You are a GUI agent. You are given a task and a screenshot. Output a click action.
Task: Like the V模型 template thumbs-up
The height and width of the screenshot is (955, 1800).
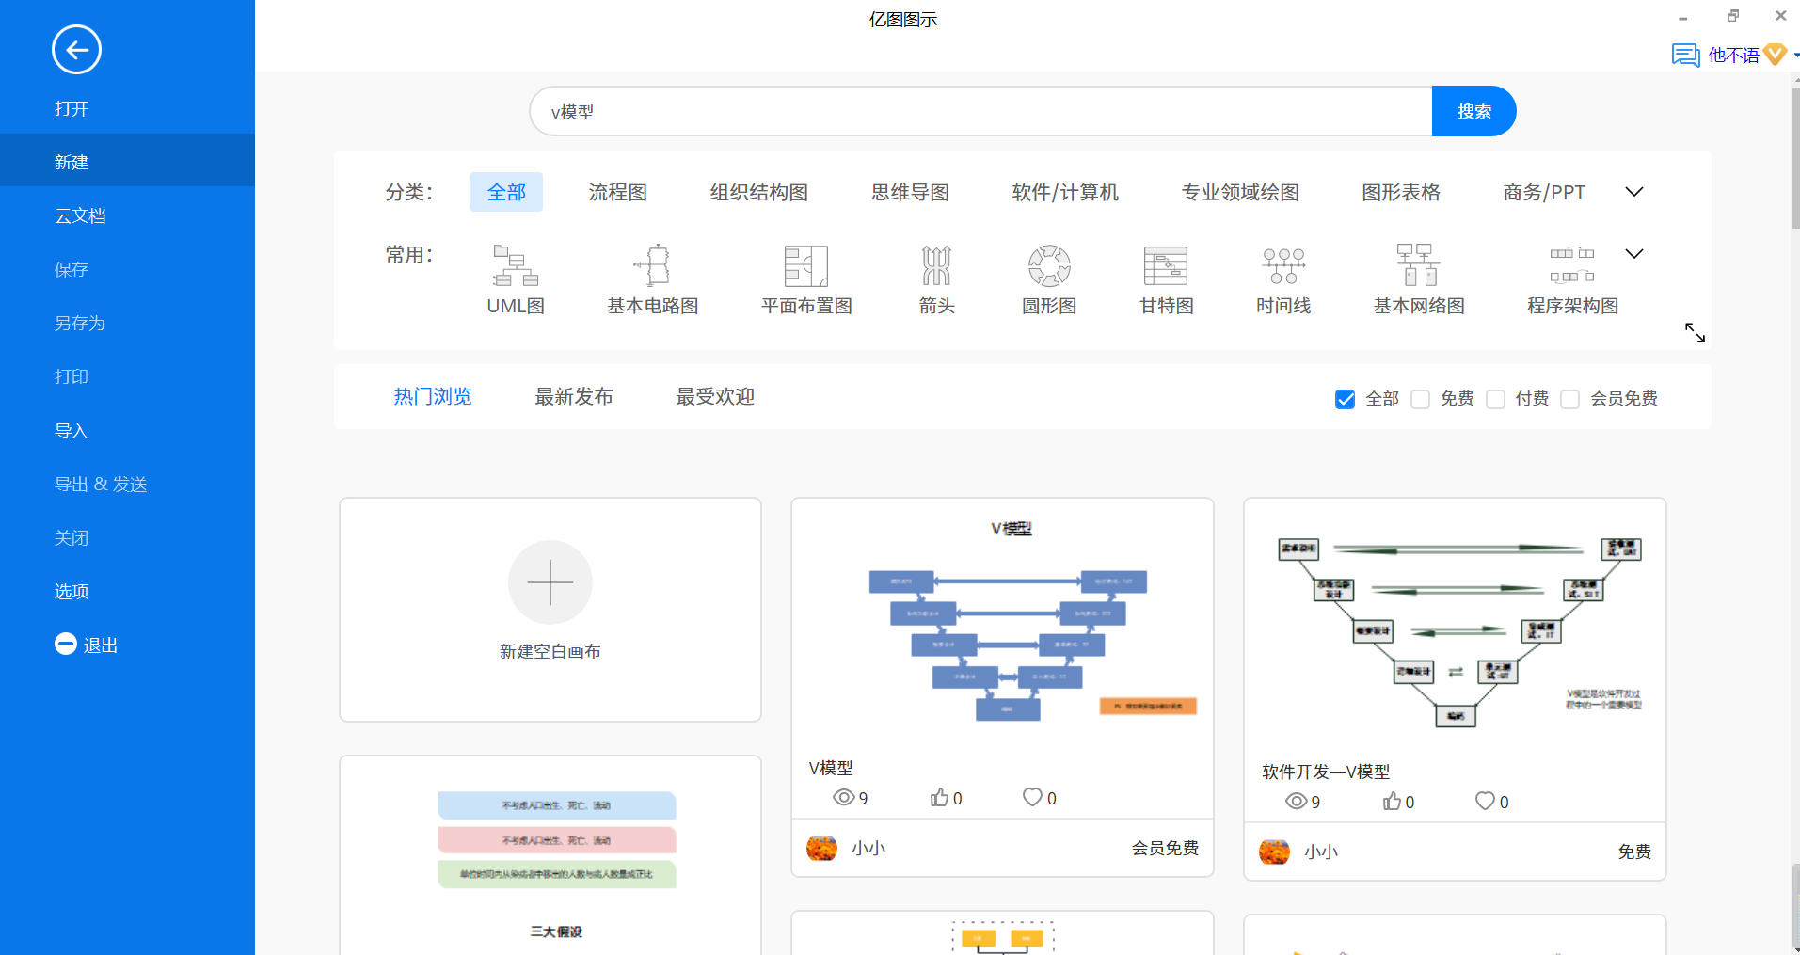[939, 798]
